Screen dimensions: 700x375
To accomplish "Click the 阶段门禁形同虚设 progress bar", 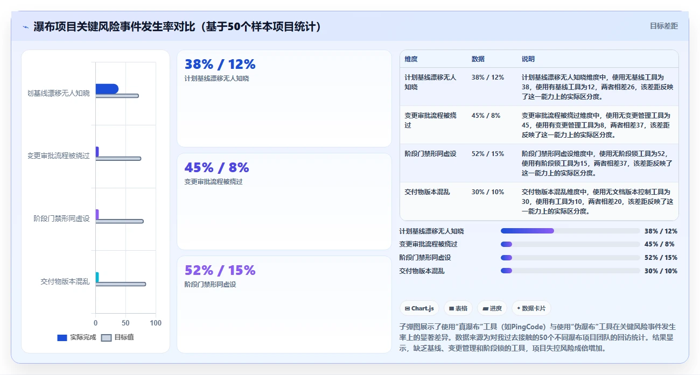I will [x=570, y=258].
